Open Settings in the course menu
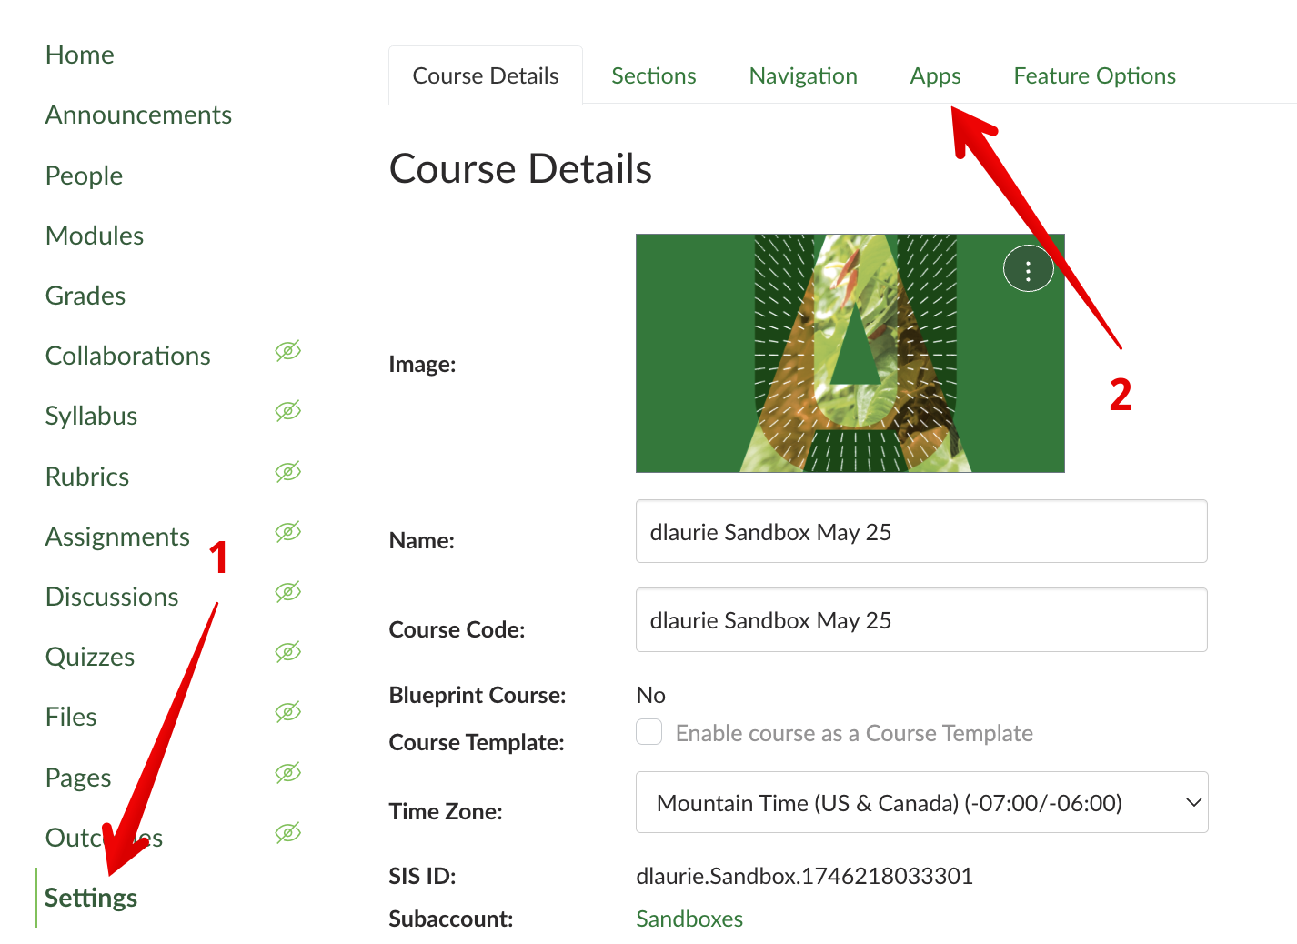Viewport: 1297px width, 944px height. (91, 898)
